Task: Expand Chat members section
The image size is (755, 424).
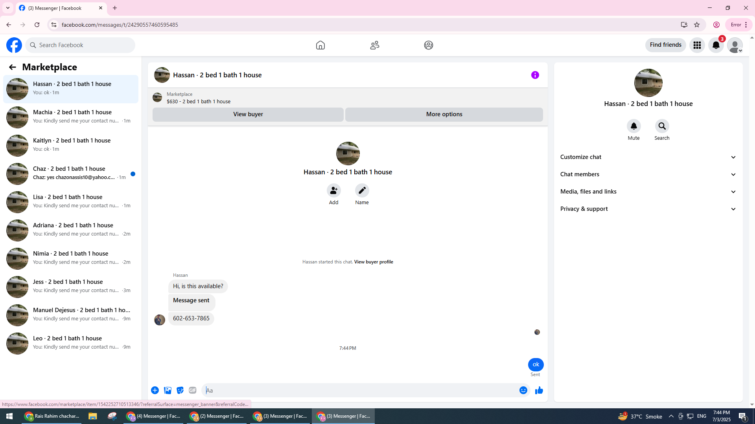Action: click(x=648, y=174)
